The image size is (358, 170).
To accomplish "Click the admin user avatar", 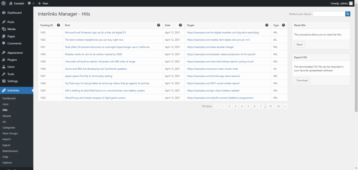I will click(x=351, y=3).
